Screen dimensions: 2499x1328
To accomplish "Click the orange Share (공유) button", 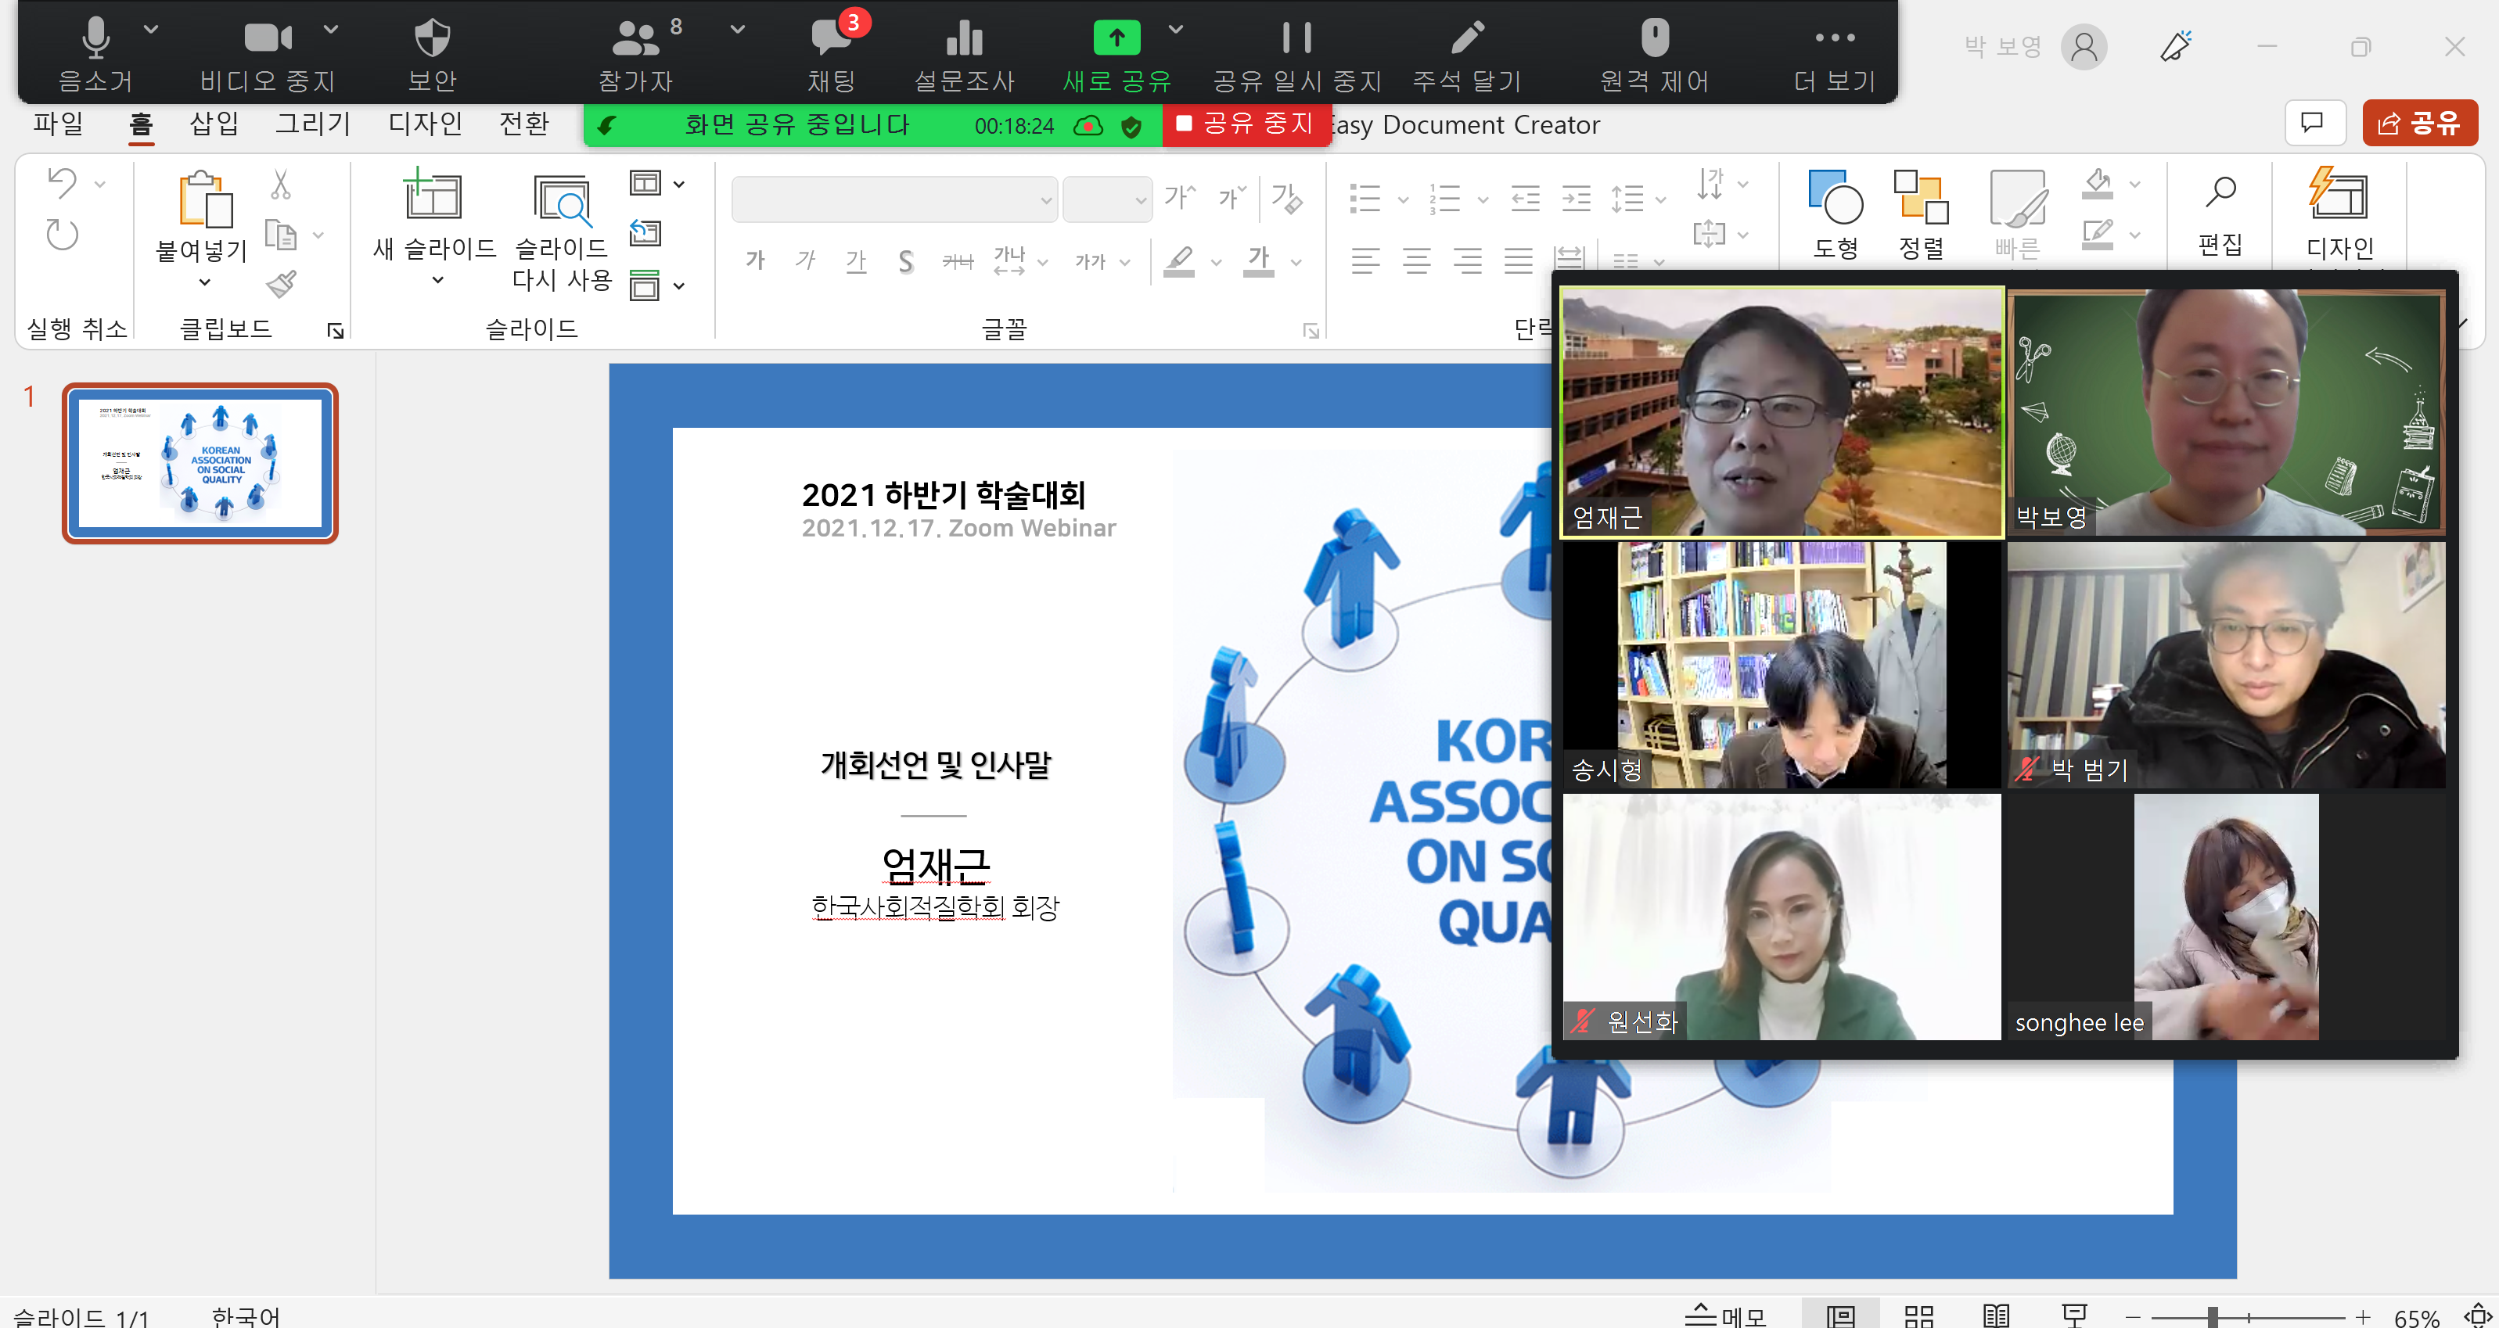I will (x=2419, y=124).
